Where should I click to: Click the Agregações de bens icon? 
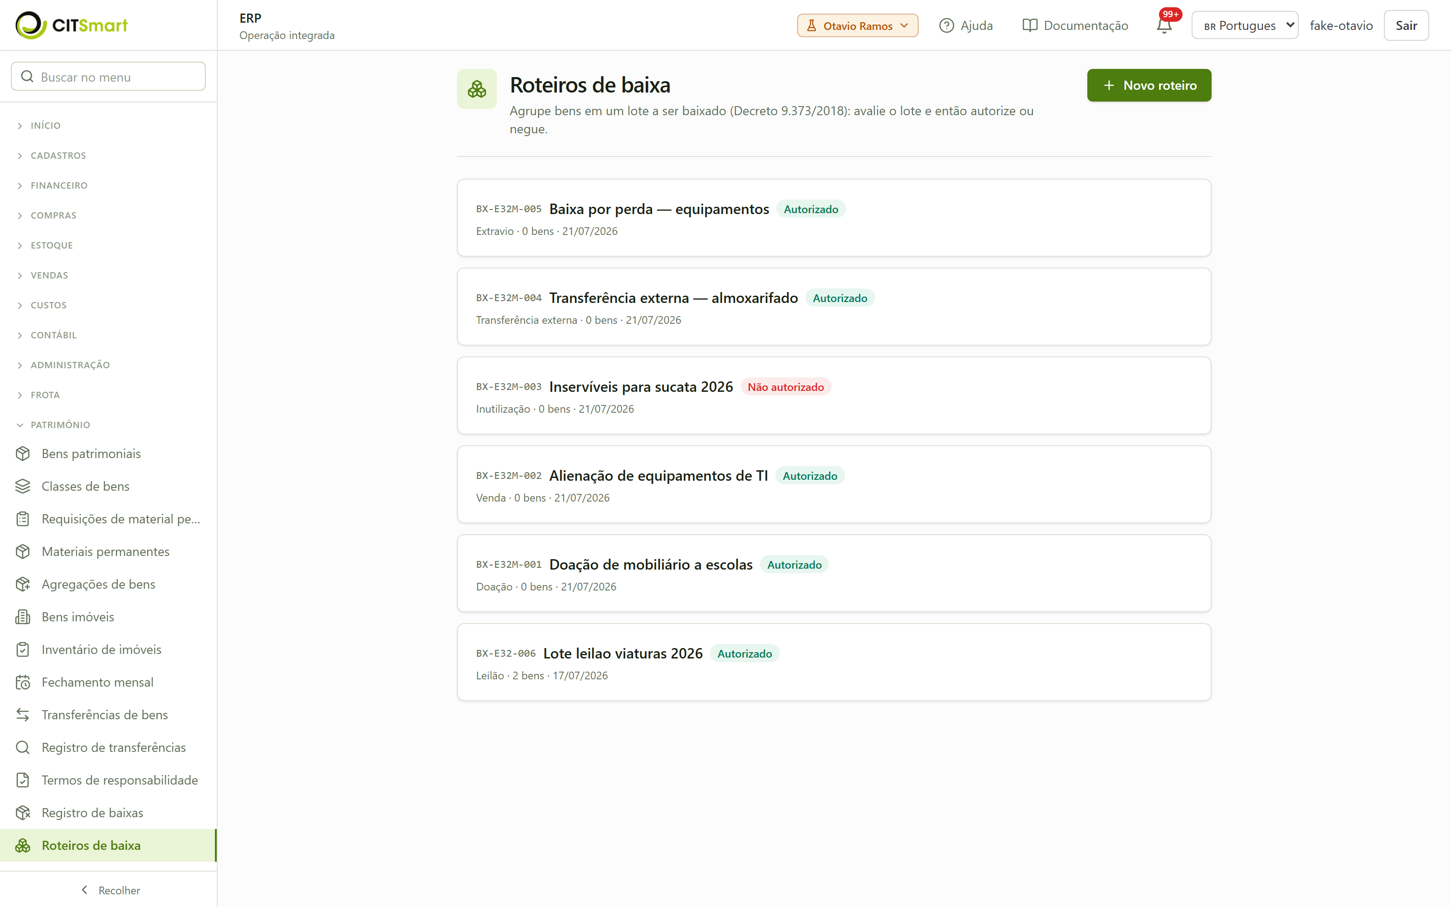coord(23,584)
